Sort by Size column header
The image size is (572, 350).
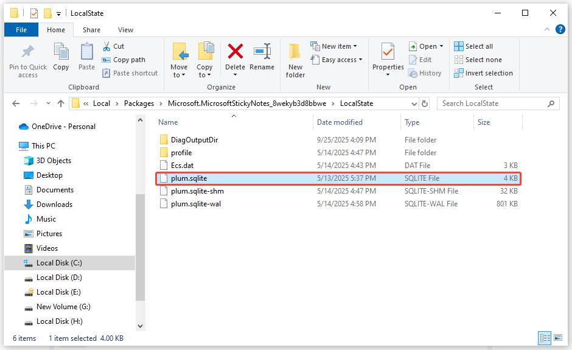point(484,122)
